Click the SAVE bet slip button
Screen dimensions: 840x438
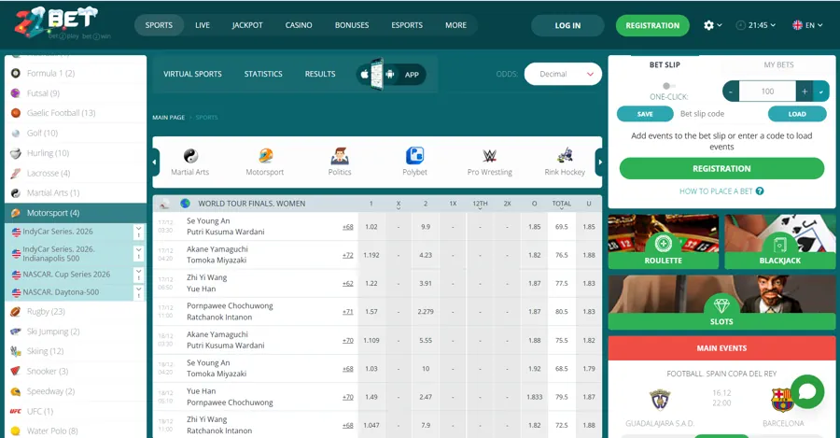[645, 114]
